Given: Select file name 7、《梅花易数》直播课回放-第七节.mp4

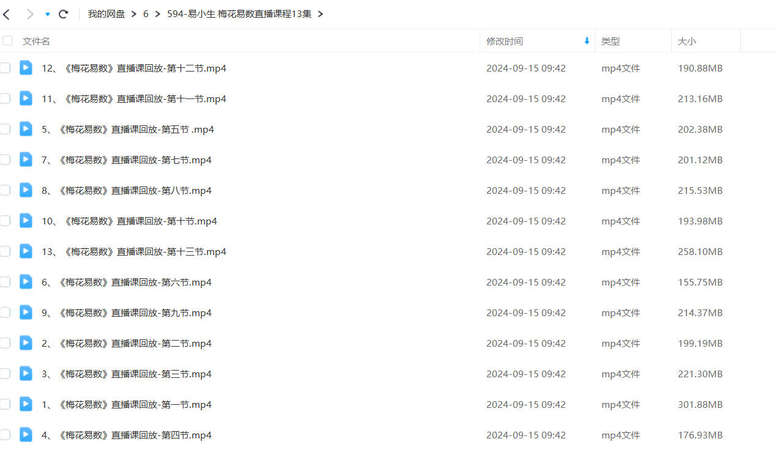Looking at the screenshot, I should coord(127,160).
